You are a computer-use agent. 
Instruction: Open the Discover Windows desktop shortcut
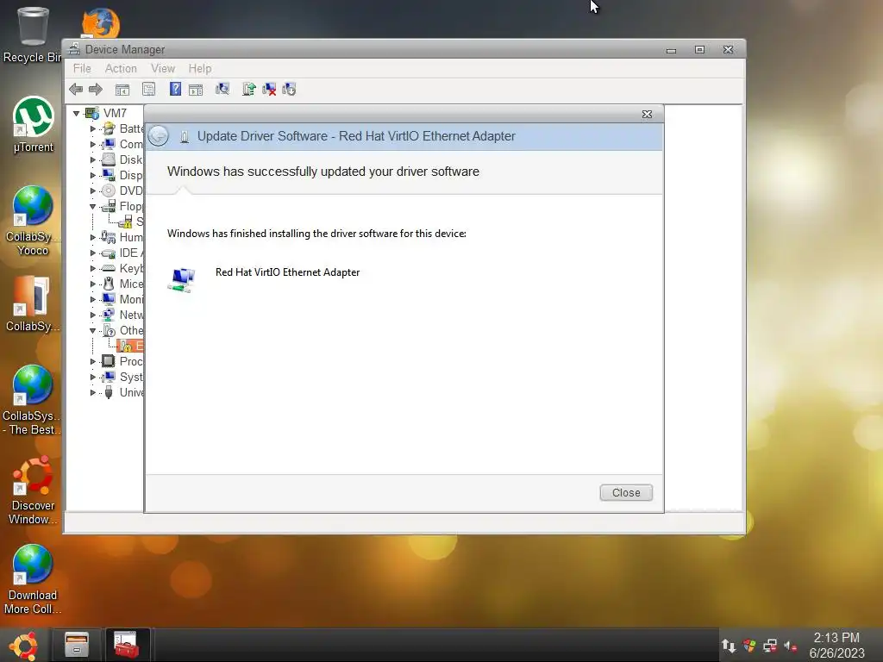(33, 490)
